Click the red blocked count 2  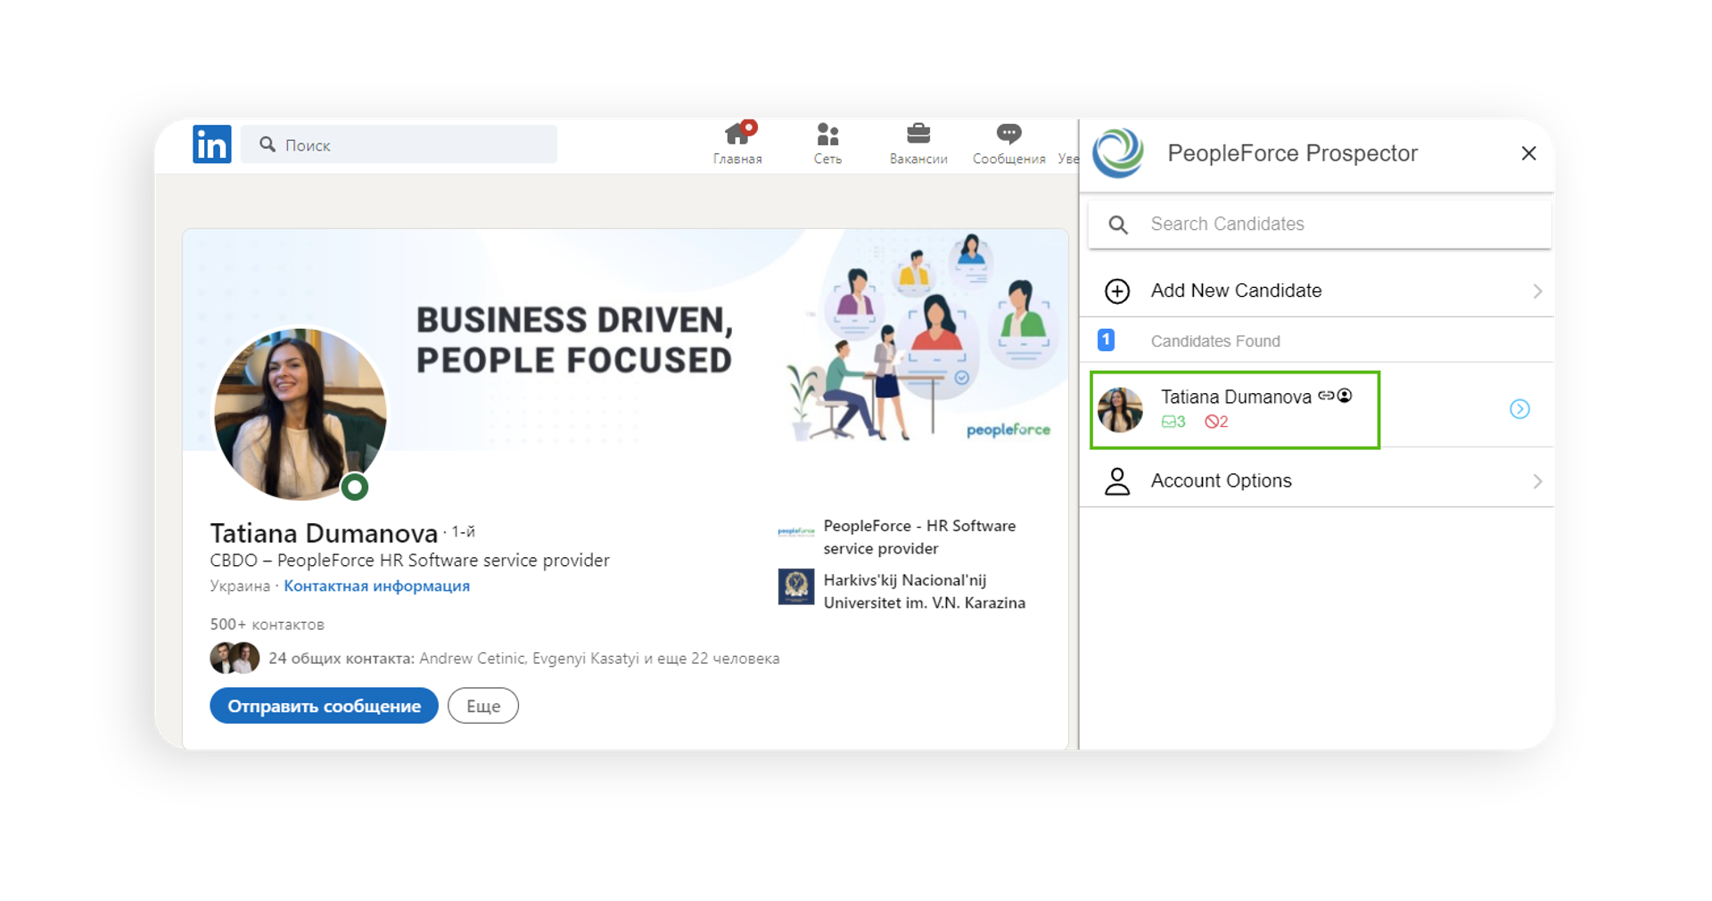(x=1216, y=422)
